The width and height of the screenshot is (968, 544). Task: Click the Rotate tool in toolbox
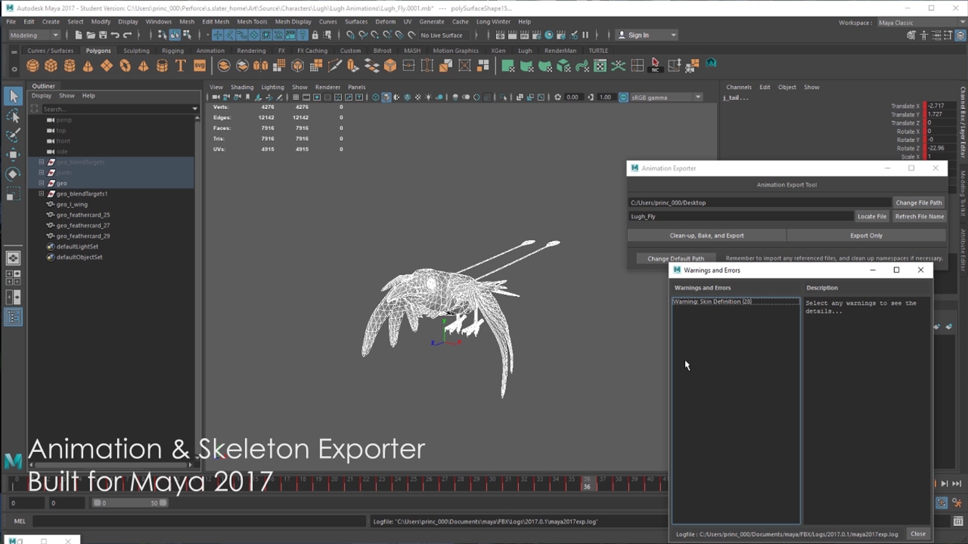pos(13,174)
